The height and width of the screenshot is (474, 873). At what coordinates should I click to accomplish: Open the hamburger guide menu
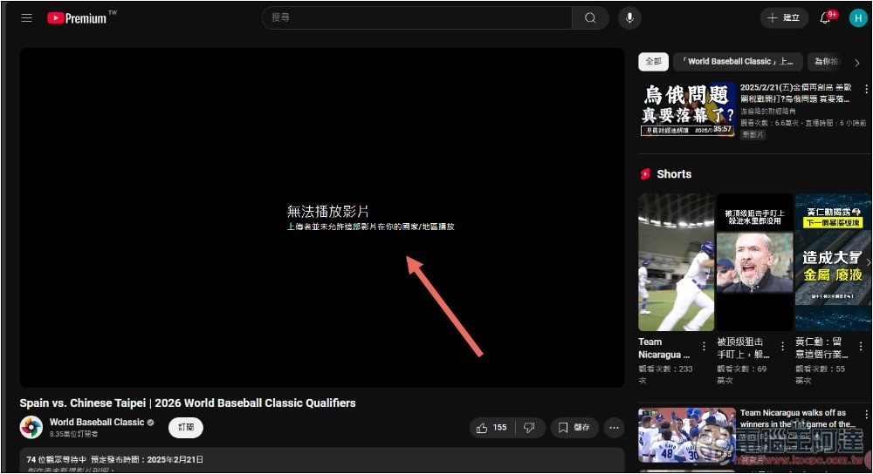pos(27,18)
